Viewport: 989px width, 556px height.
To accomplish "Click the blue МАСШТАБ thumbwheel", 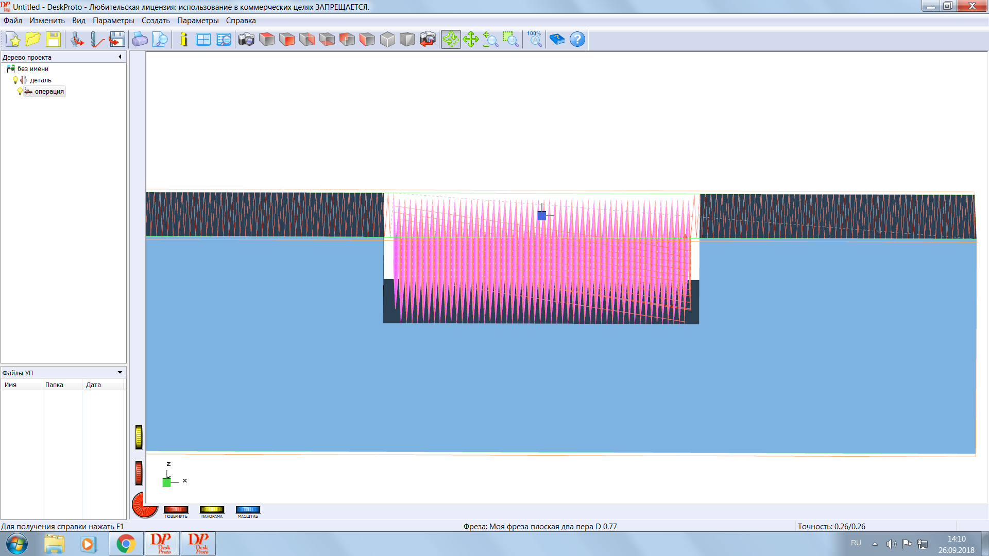I will coord(248,510).
